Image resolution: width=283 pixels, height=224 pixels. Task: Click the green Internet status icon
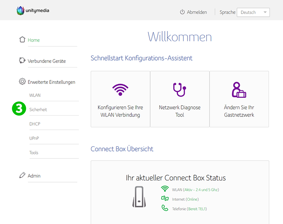[165, 198]
